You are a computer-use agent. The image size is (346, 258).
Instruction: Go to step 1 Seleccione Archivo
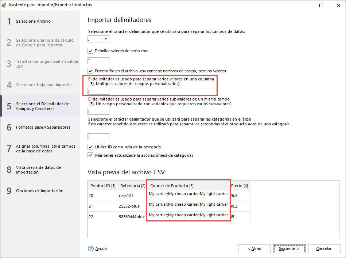click(x=40, y=21)
